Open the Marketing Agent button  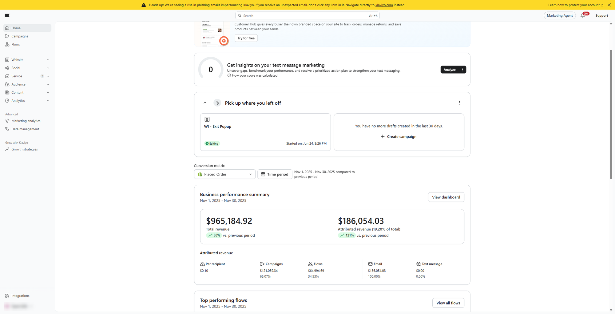click(560, 15)
